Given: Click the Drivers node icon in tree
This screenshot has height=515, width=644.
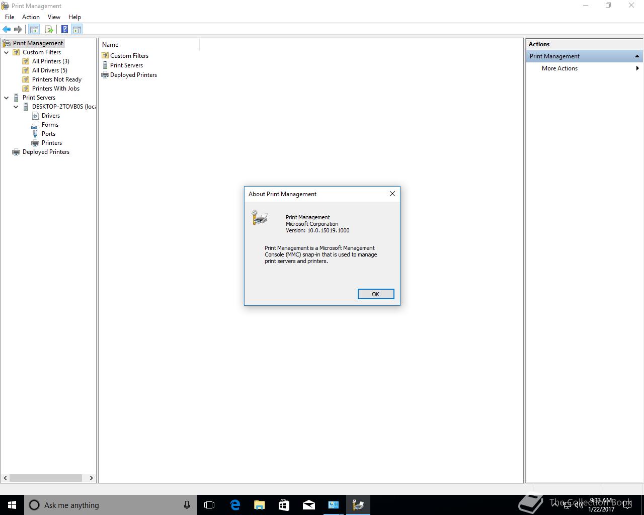Looking at the screenshot, I should pyautogui.click(x=35, y=116).
